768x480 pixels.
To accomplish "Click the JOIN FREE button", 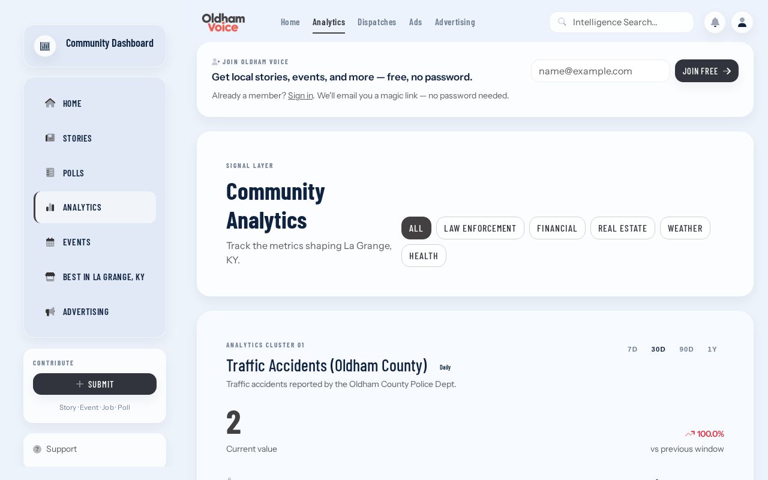I will (707, 71).
